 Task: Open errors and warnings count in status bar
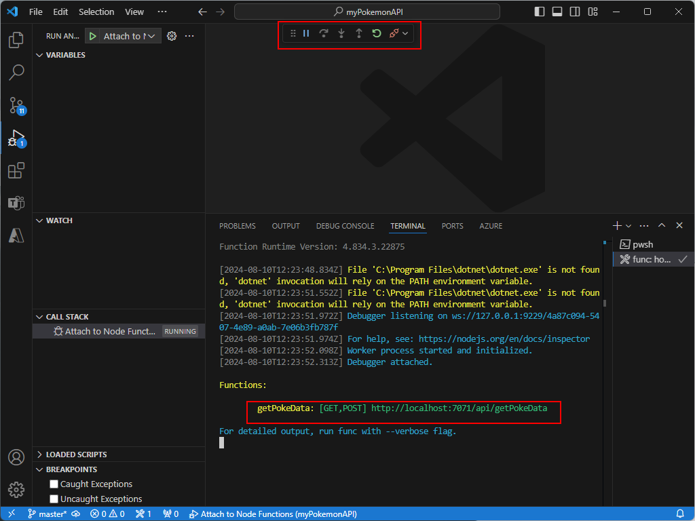pyautogui.click(x=107, y=514)
